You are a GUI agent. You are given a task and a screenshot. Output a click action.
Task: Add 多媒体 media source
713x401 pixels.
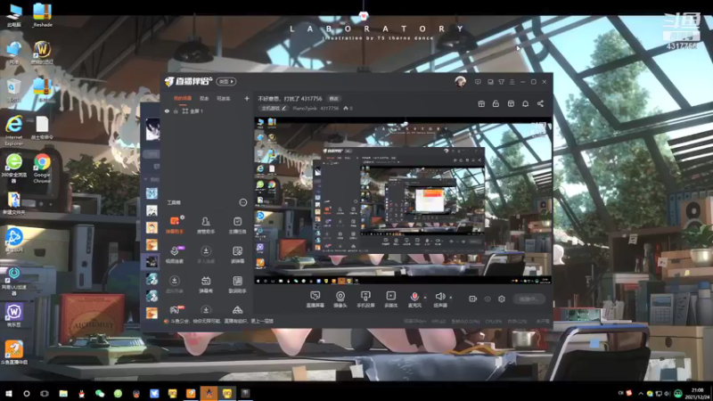click(390, 299)
